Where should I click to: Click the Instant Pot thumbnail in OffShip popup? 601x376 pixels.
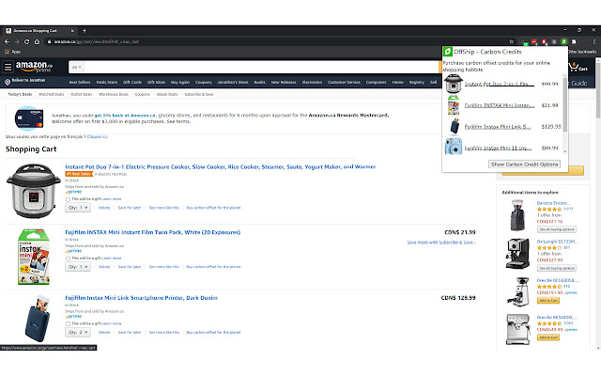tap(453, 84)
